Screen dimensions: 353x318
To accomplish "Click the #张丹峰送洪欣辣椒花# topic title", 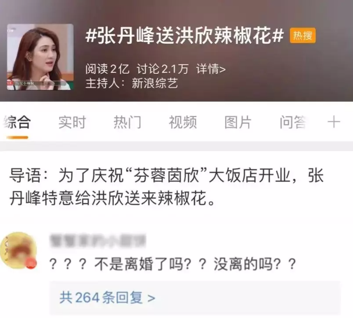I will [184, 35].
